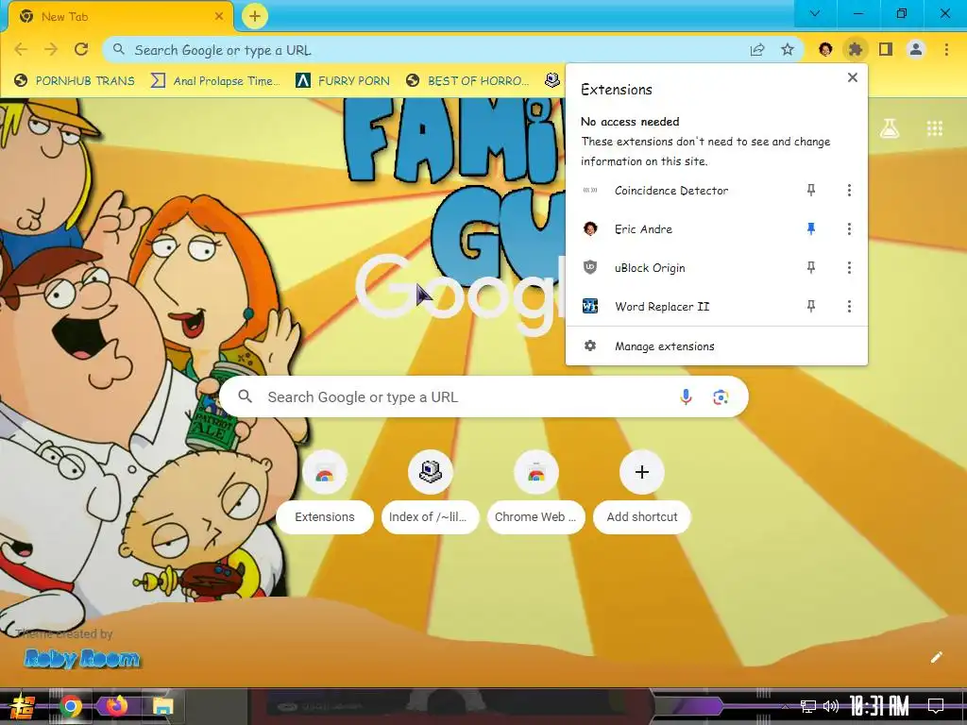Start voice search with microphone icon

[686, 397]
